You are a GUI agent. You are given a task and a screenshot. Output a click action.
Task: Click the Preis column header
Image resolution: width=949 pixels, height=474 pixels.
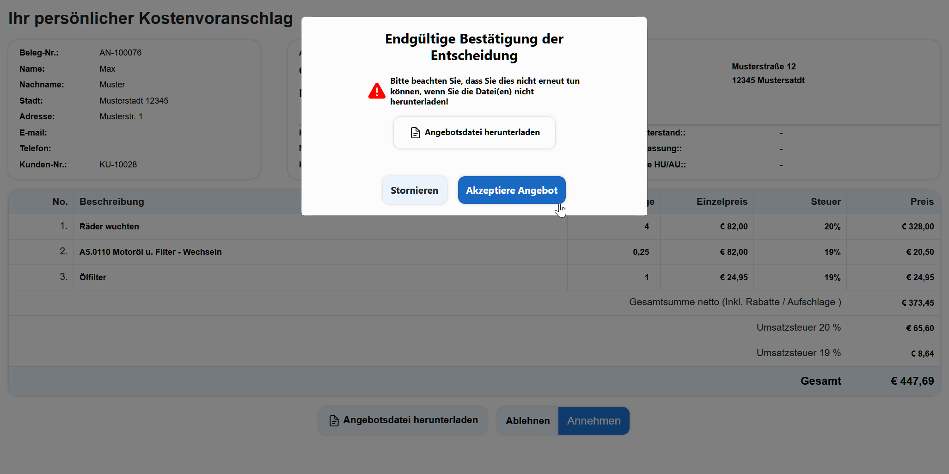(x=922, y=202)
